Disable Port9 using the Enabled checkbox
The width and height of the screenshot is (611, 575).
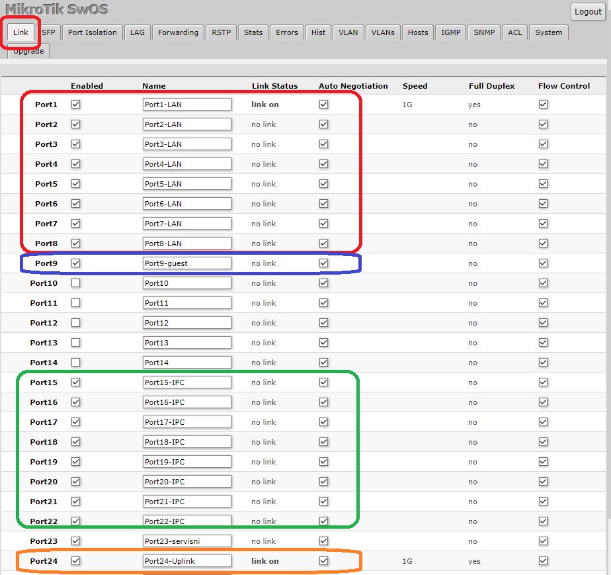[76, 263]
